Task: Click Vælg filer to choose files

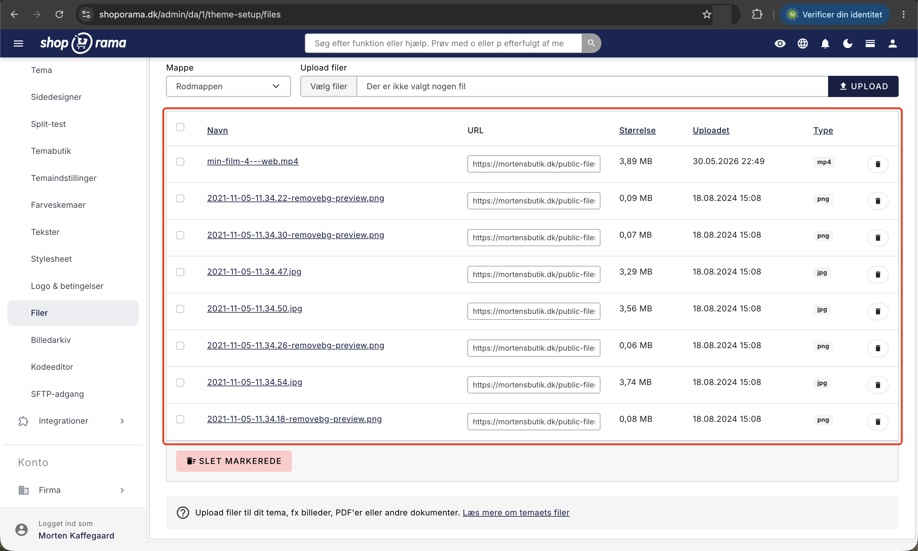Action: pyautogui.click(x=328, y=86)
